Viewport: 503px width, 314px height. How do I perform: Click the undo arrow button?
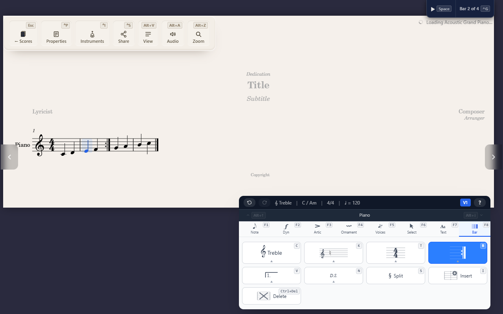coord(250,203)
